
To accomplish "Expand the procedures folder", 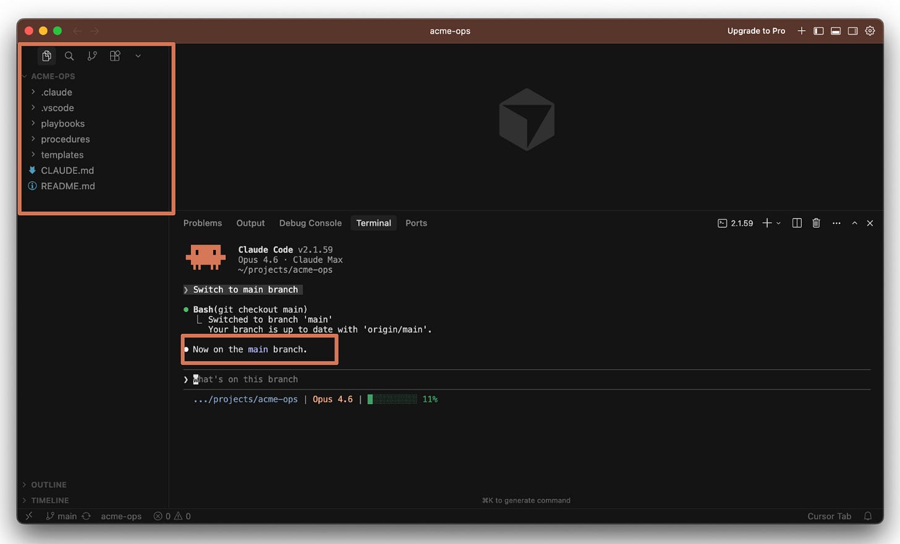I will coord(65,139).
